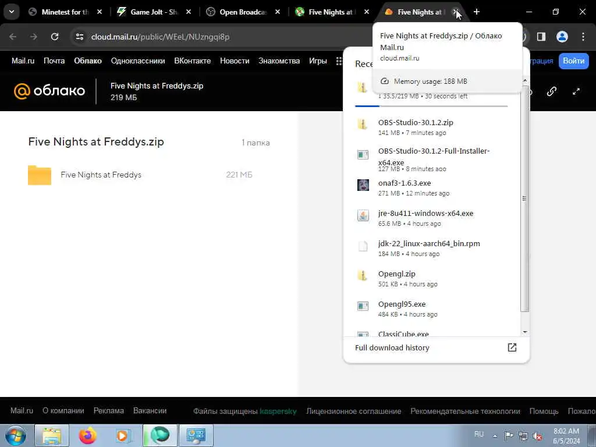Click the browser back arrow
The image size is (596, 447).
click(x=13, y=37)
